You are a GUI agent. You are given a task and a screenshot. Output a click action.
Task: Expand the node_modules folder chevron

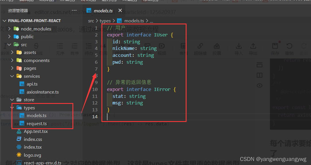pyautogui.click(x=9, y=29)
